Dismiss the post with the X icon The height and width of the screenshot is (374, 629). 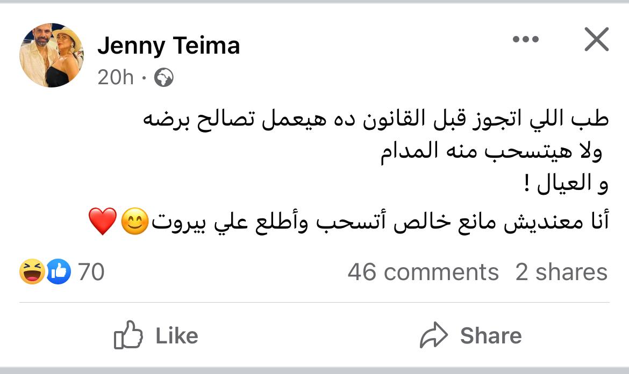[596, 40]
